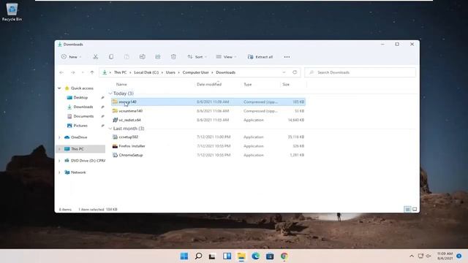This screenshot has width=468, height=263.
Task: Sort by the Name column header
Action: (x=121, y=85)
